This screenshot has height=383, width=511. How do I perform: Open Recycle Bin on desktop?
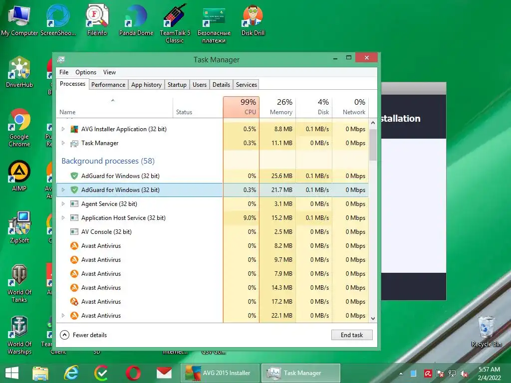486,332
